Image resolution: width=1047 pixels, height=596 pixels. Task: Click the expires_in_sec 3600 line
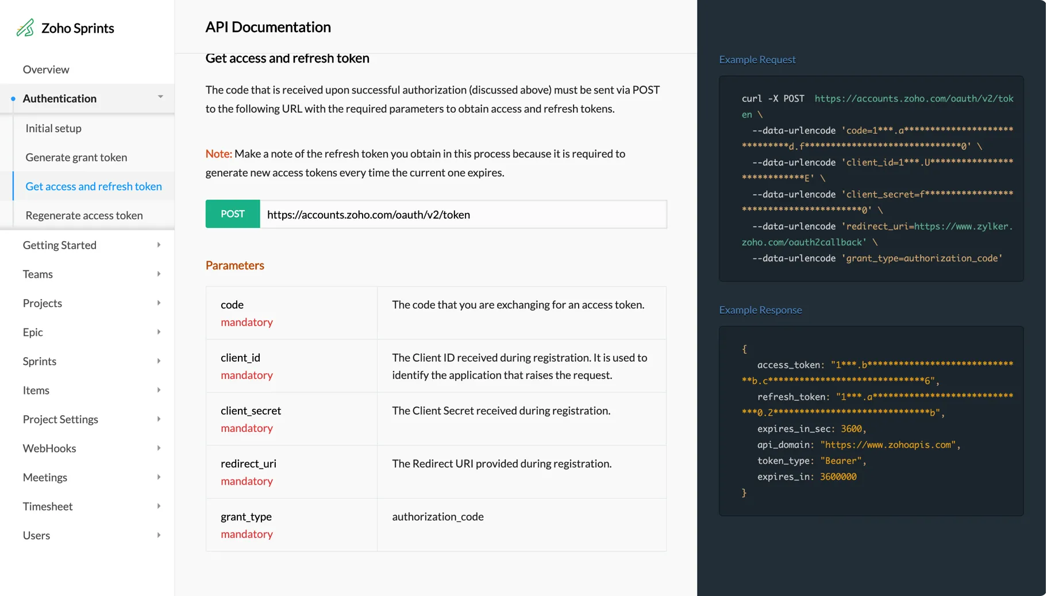[811, 429]
